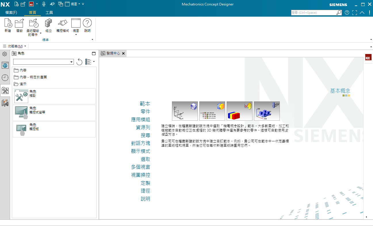Screen dimensions: 373x226
Task: Click the red and blue blocks thumbnail
Action: coord(240,111)
